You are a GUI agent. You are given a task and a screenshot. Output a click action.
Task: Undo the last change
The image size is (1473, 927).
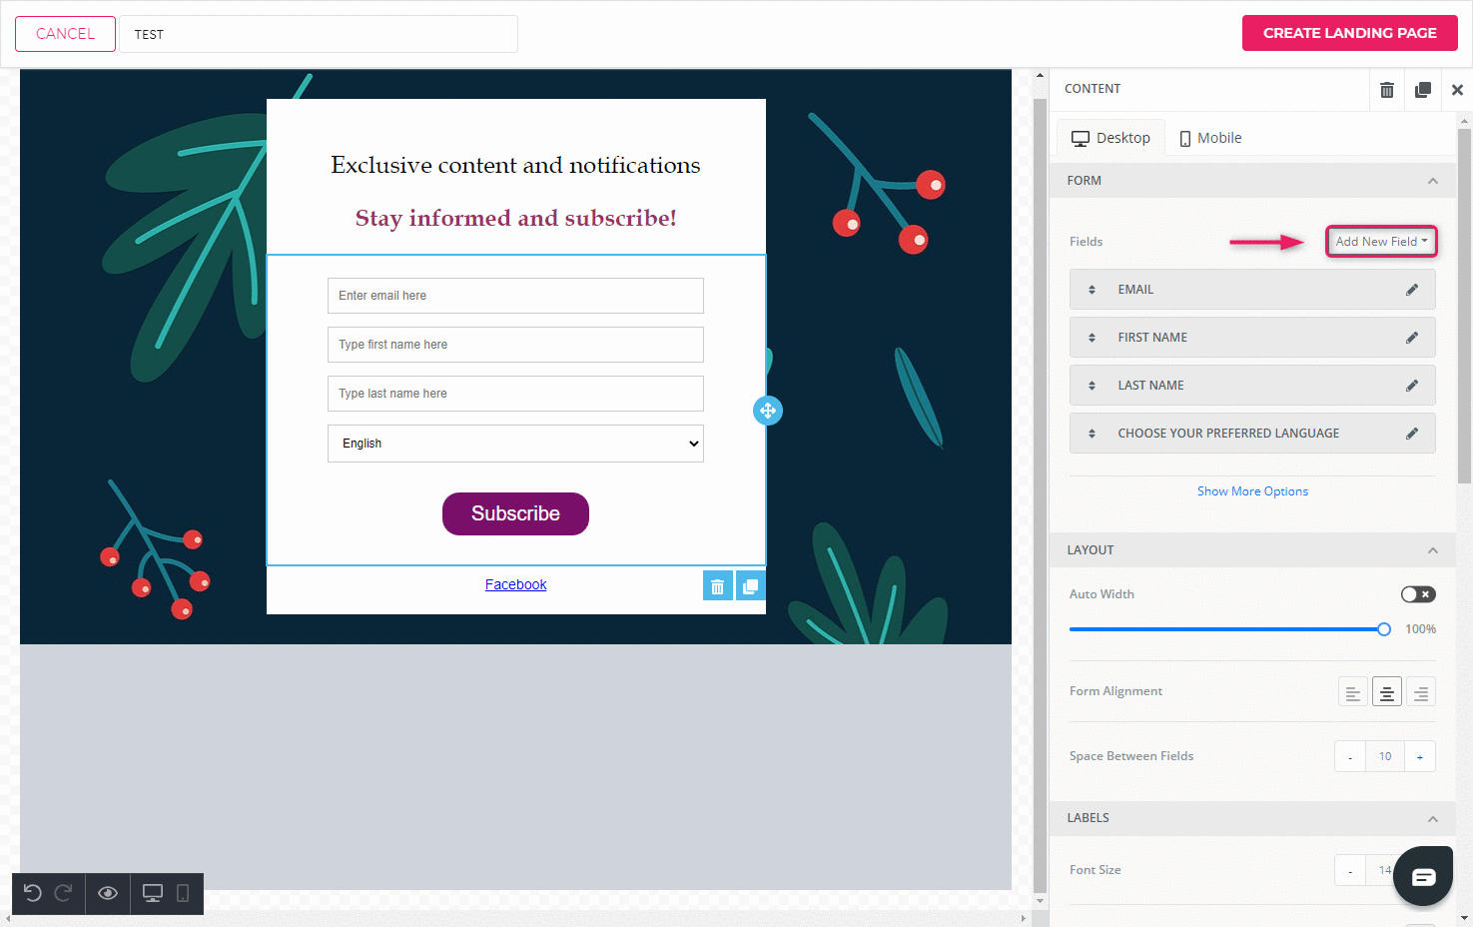33,893
